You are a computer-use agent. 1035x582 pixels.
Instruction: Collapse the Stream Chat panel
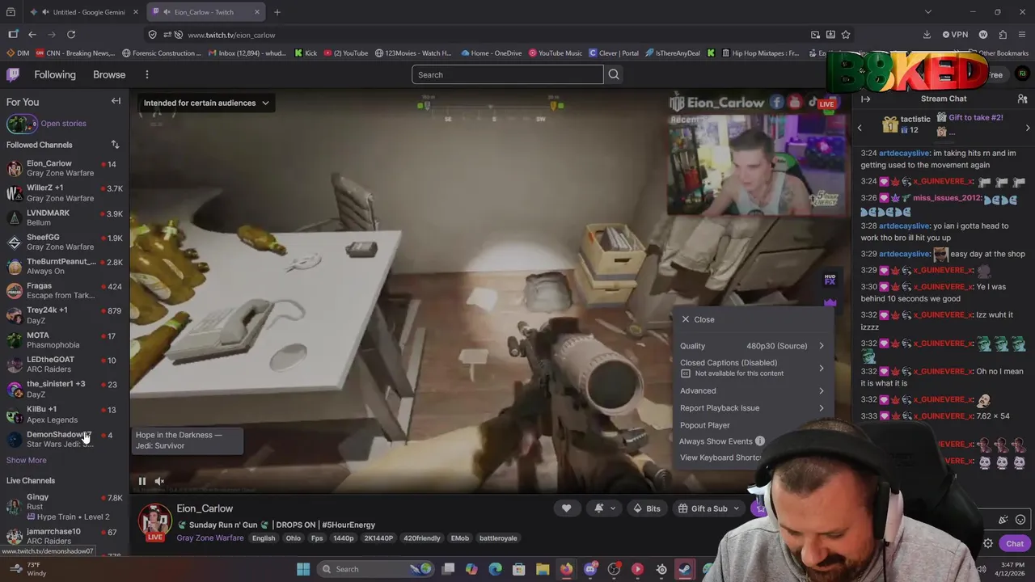pos(865,99)
